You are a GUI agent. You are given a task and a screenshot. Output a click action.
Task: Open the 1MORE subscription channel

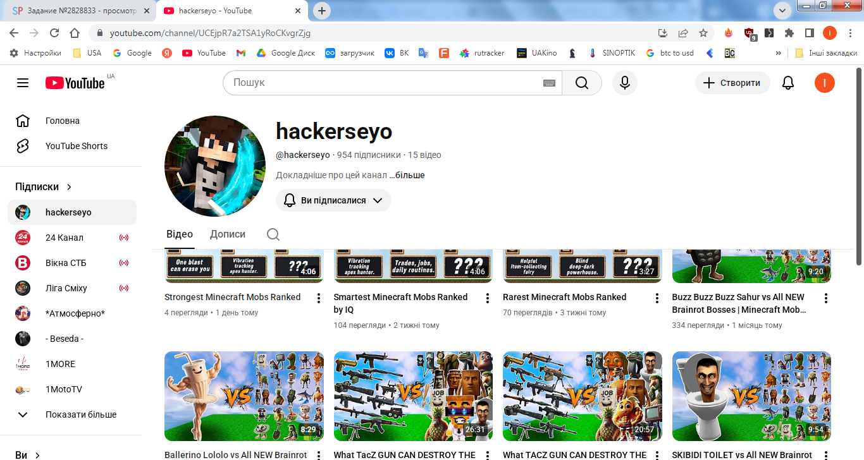pyautogui.click(x=72, y=364)
